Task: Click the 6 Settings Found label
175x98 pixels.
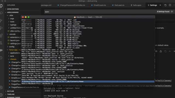Action: pyautogui.click(x=163, y=11)
